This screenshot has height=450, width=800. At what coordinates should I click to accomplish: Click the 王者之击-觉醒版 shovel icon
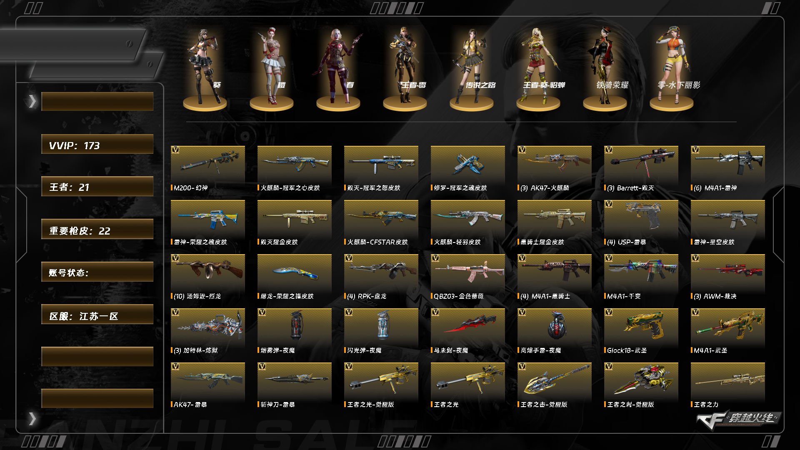click(554, 380)
